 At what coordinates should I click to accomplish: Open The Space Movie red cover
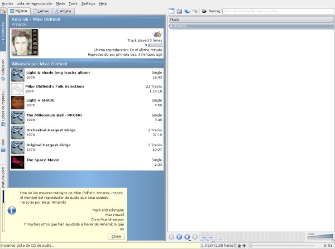[18, 162]
